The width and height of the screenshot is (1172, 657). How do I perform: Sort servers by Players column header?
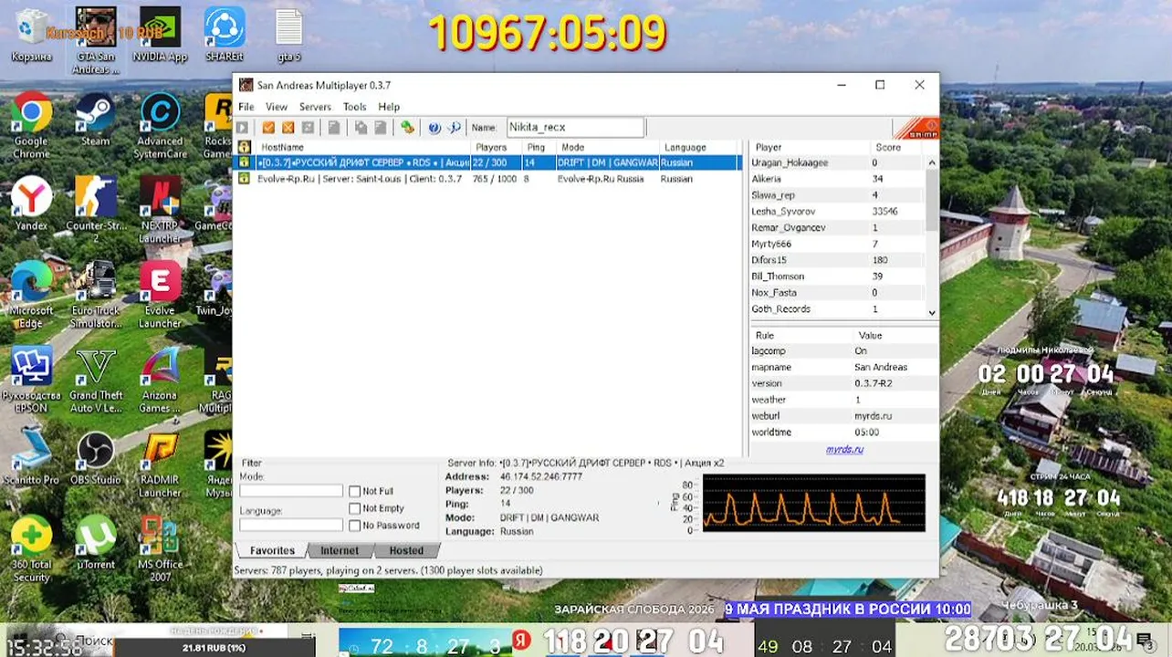tap(497, 147)
